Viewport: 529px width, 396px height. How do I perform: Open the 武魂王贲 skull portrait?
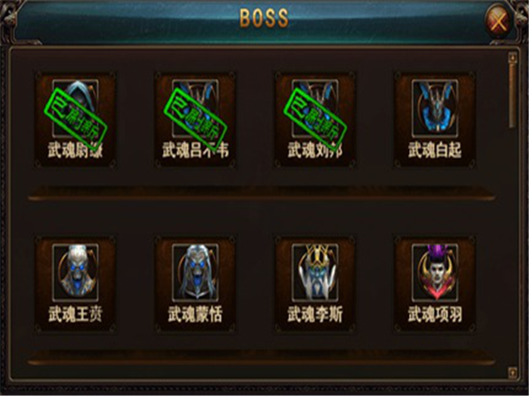(76, 273)
